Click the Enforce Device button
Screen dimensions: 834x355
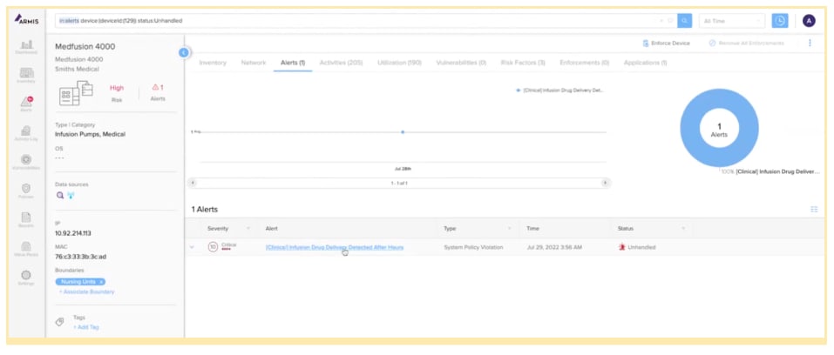tap(667, 43)
